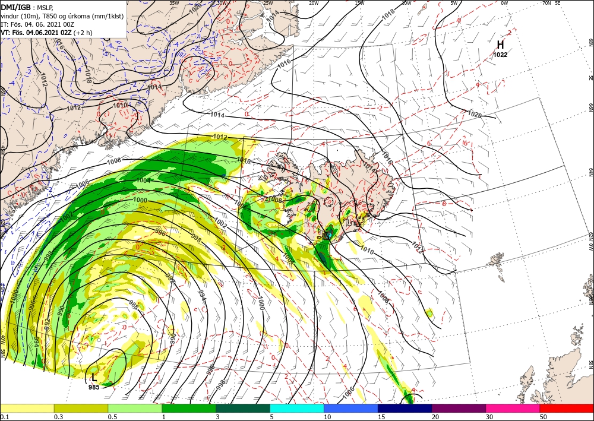Viewport: 594px width, 421px height.
Task: Click the '0.1' legend scale value
Action: click(x=4, y=417)
